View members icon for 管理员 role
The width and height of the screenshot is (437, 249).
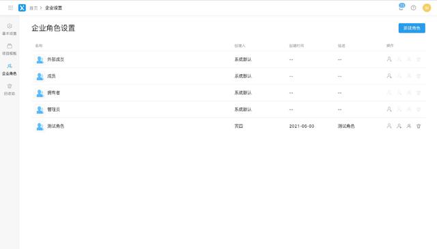pos(389,110)
